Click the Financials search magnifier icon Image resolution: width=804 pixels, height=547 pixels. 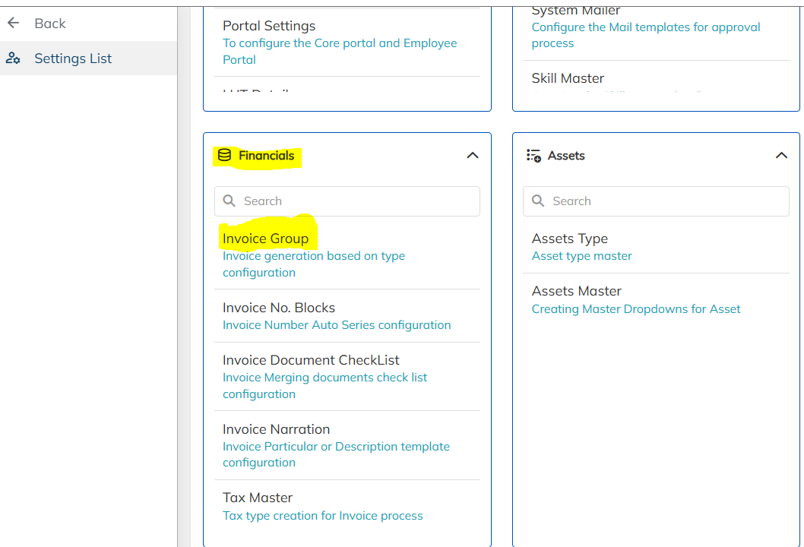(229, 201)
